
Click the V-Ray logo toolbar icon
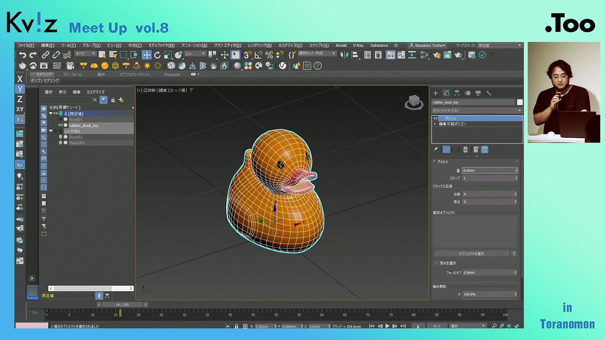click(283, 66)
